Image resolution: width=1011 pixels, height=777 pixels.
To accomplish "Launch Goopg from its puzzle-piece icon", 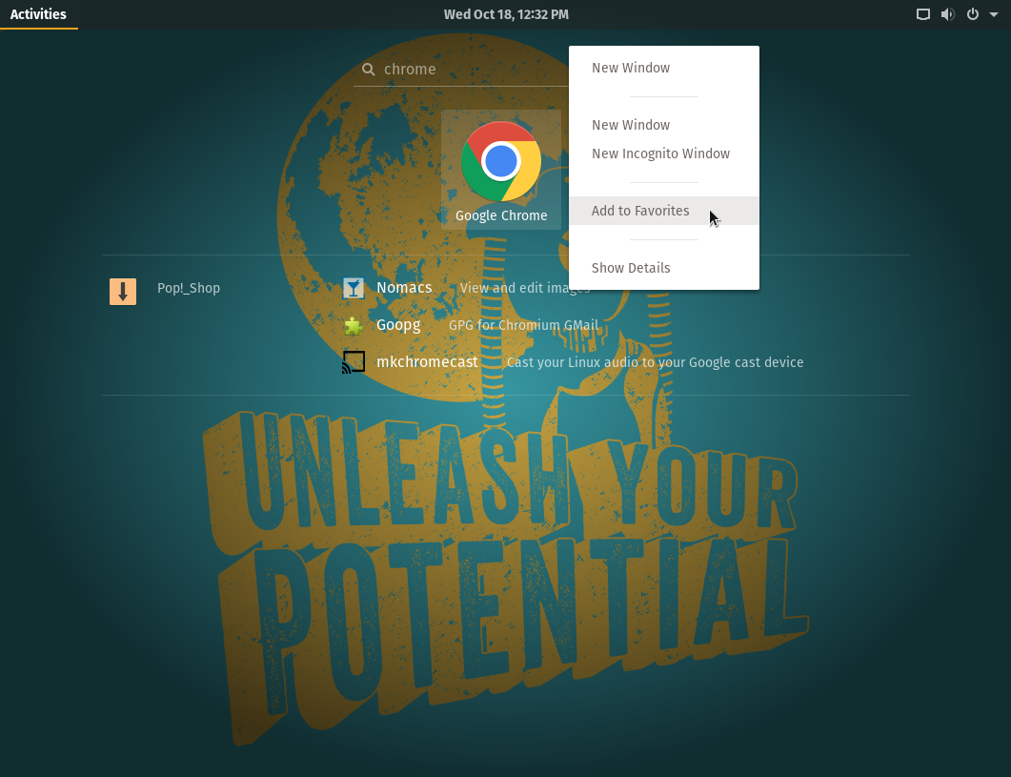I will click(354, 324).
